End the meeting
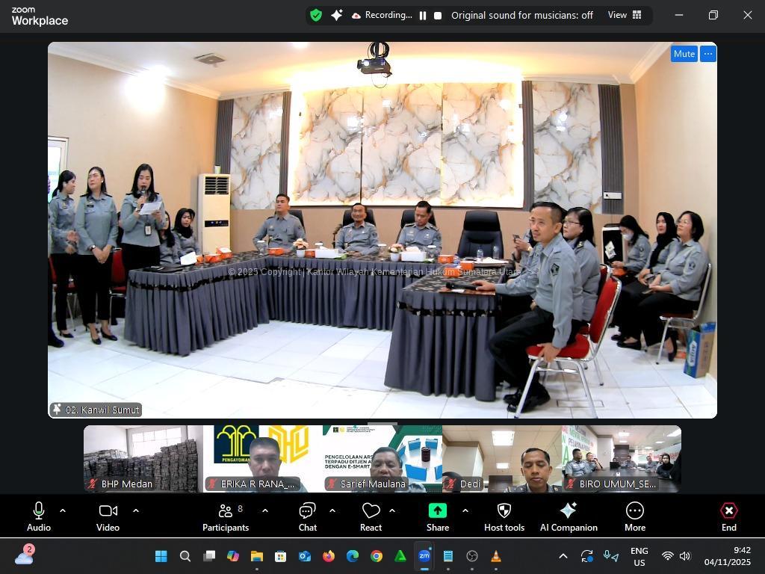This screenshot has width=765, height=574. 728,516
